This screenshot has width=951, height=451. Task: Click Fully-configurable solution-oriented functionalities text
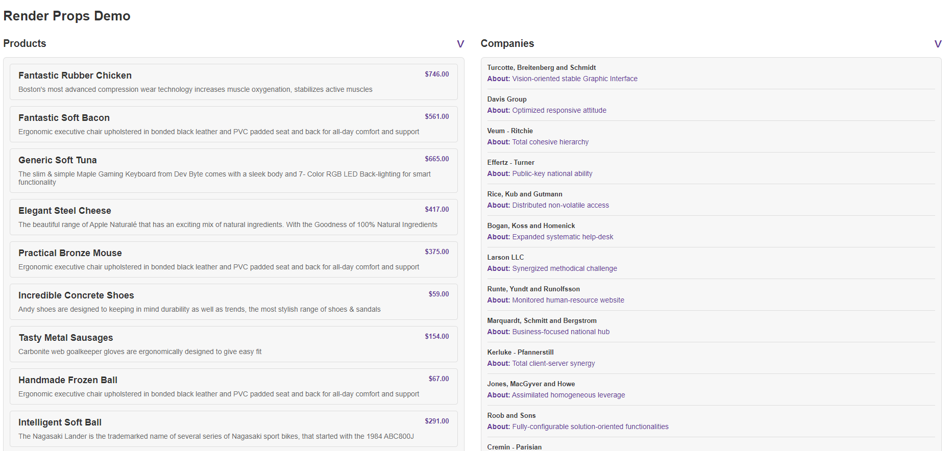(x=590, y=427)
